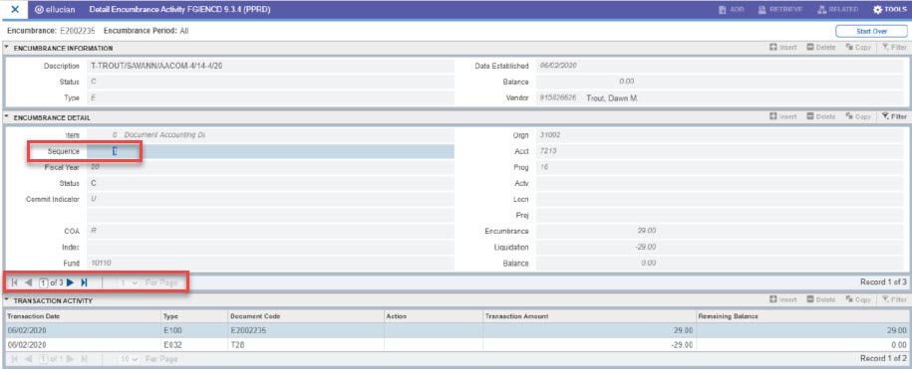Click Delete in Transaction Activity section
This screenshot has width=912, height=369.
pyautogui.click(x=820, y=300)
